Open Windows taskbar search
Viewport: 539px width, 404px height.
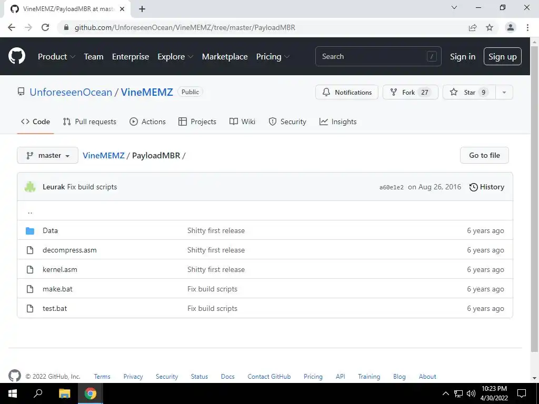[38, 393]
